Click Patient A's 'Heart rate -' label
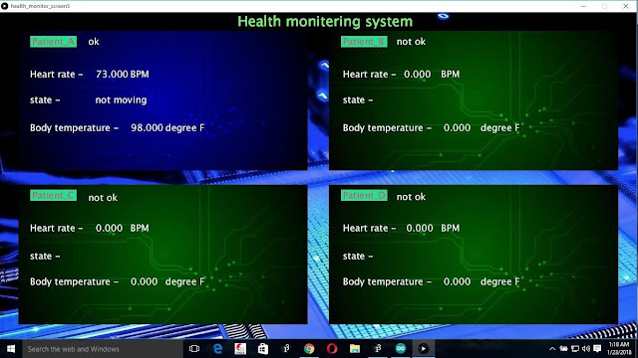This screenshot has height=358, width=638. click(x=57, y=75)
